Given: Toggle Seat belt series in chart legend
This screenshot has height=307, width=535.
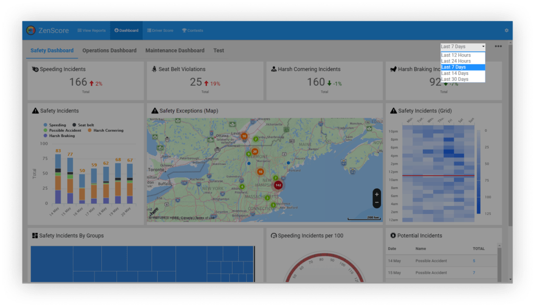Looking at the screenshot, I should pyautogui.click(x=83, y=125).
